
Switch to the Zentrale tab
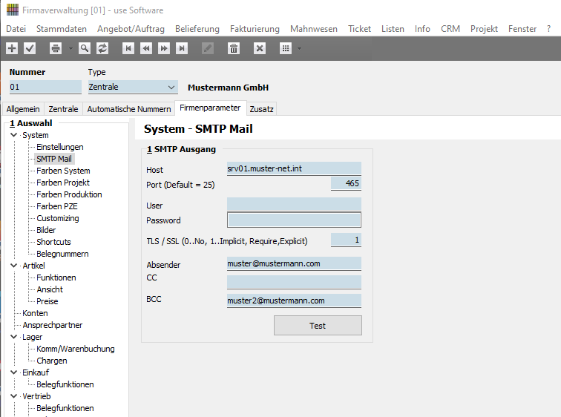(x=63, y=109)
